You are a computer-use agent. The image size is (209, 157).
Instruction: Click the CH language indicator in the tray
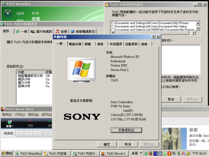click(x=155, y=153)
